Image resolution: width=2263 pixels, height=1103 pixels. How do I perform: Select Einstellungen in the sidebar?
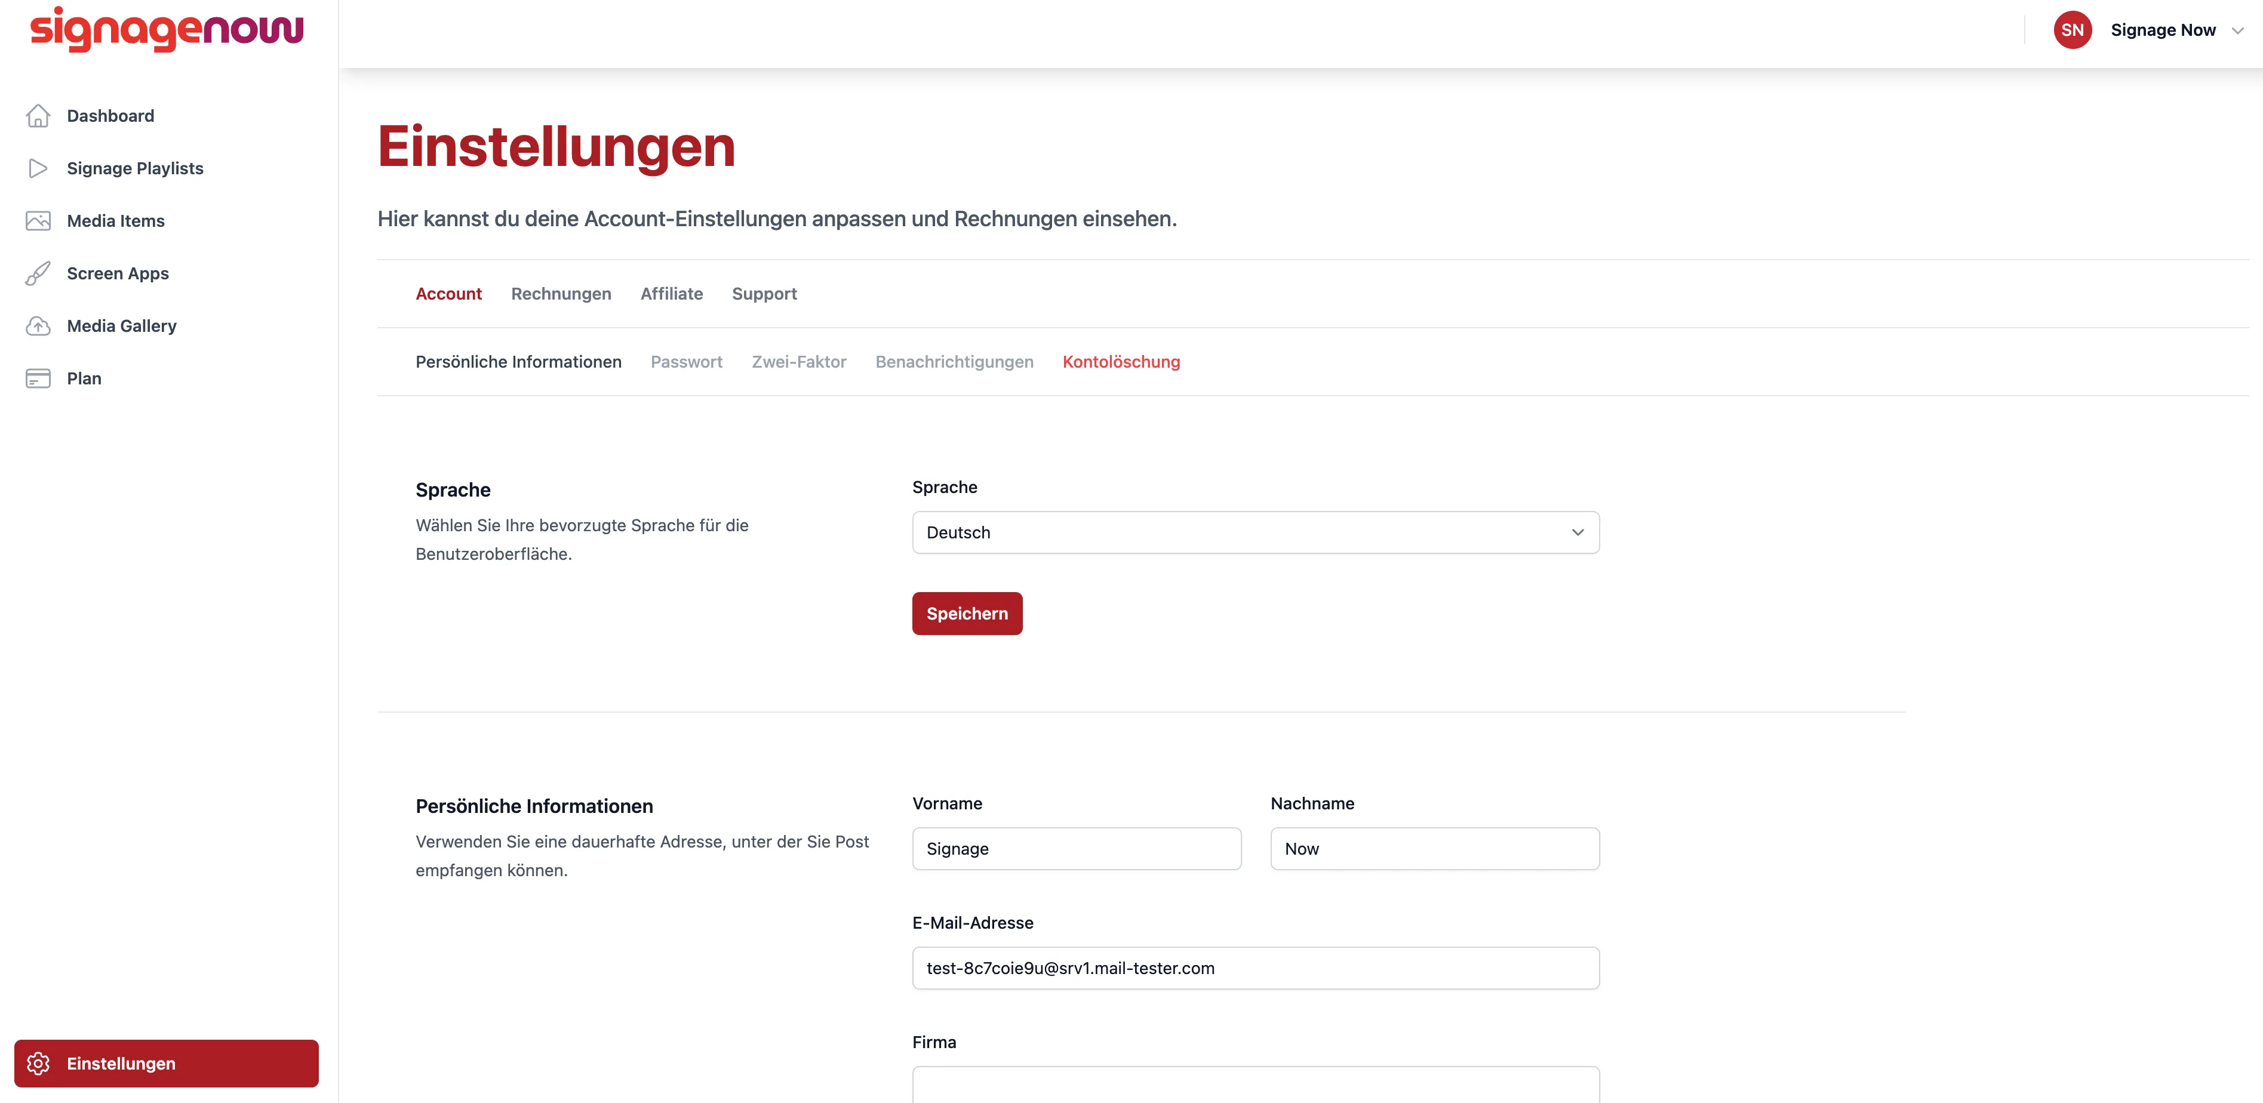(166, 1064)
